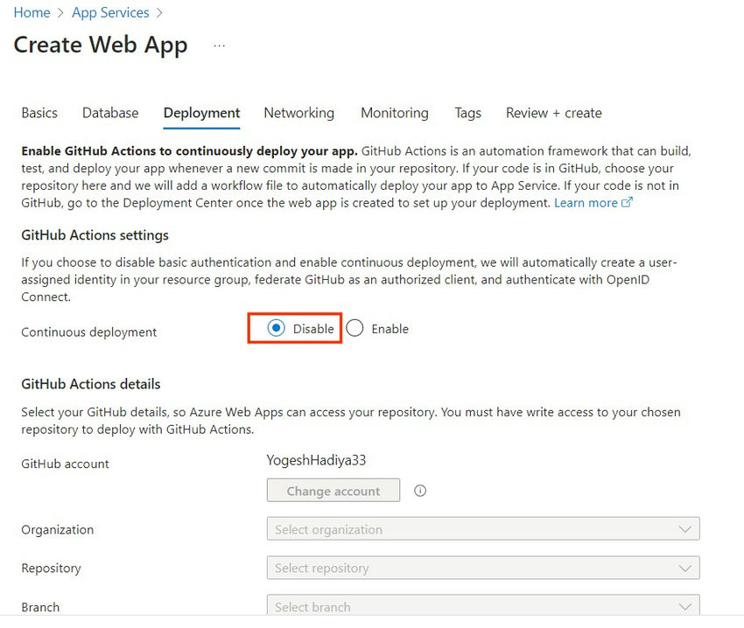
Task: Go to the Tags tab
Action: pos(467,113)
